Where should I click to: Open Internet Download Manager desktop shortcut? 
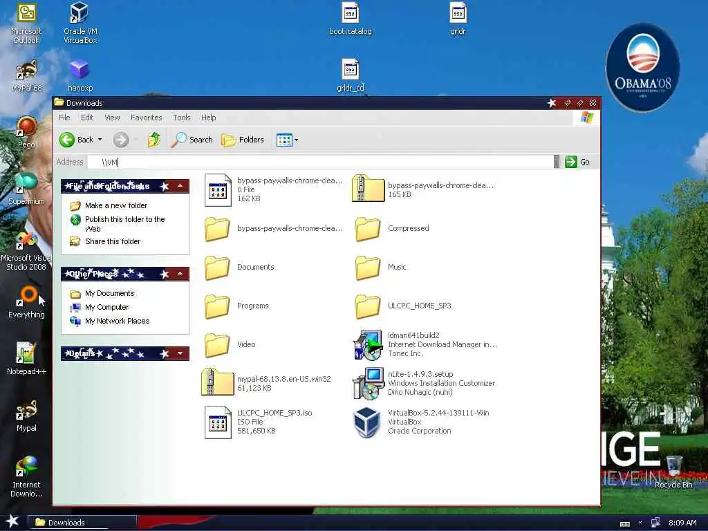tap(26, 476)
